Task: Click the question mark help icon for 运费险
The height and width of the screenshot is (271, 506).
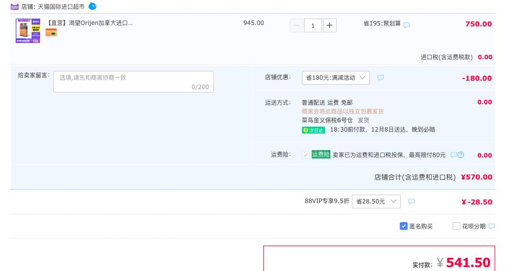Action: 460,155
